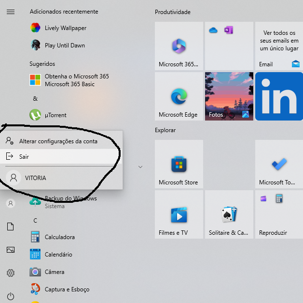Open Lively Wallpaper app
303x303 pixels.
tap(65, 28)
